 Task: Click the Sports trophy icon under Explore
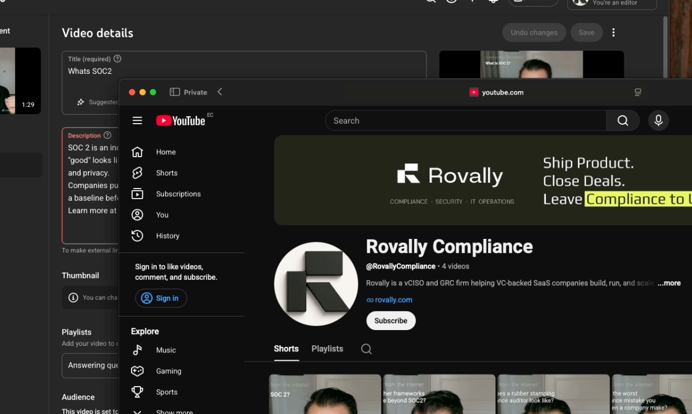coord(137,392)
